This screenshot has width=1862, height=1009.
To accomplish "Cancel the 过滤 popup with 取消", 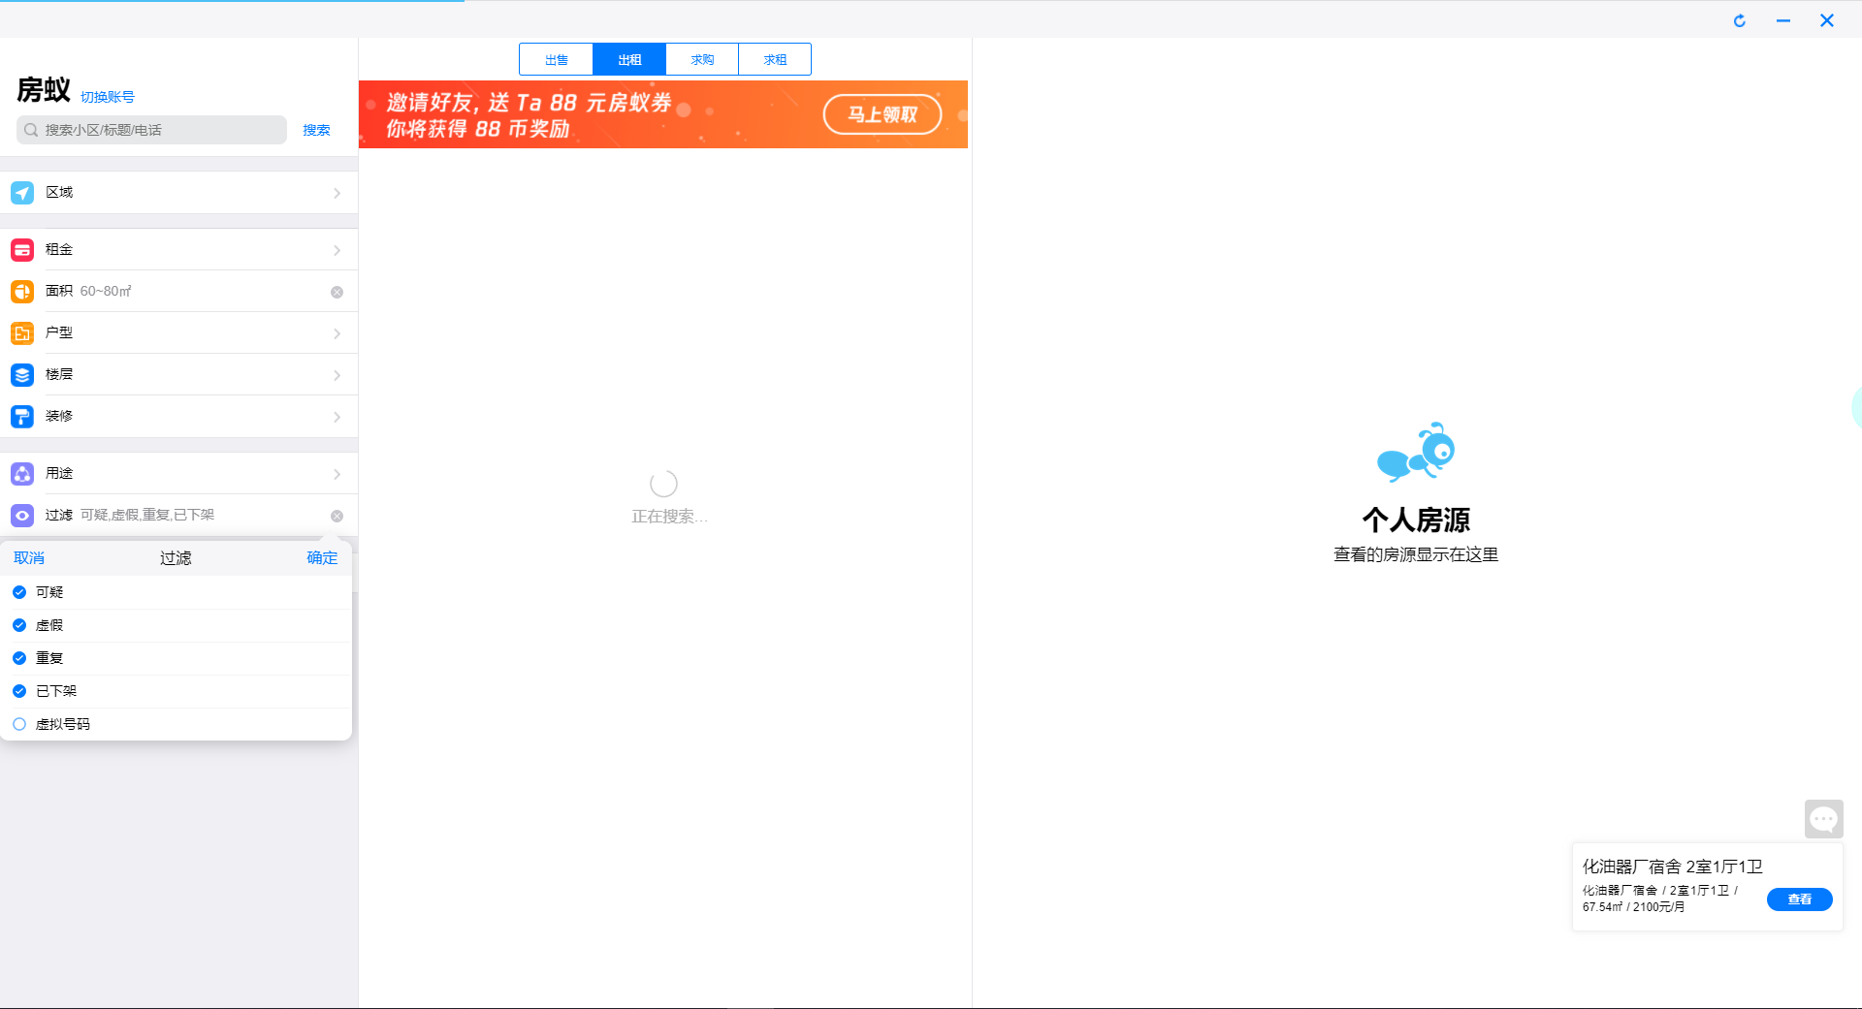I will pyautogui.click(x=29, y=558).
